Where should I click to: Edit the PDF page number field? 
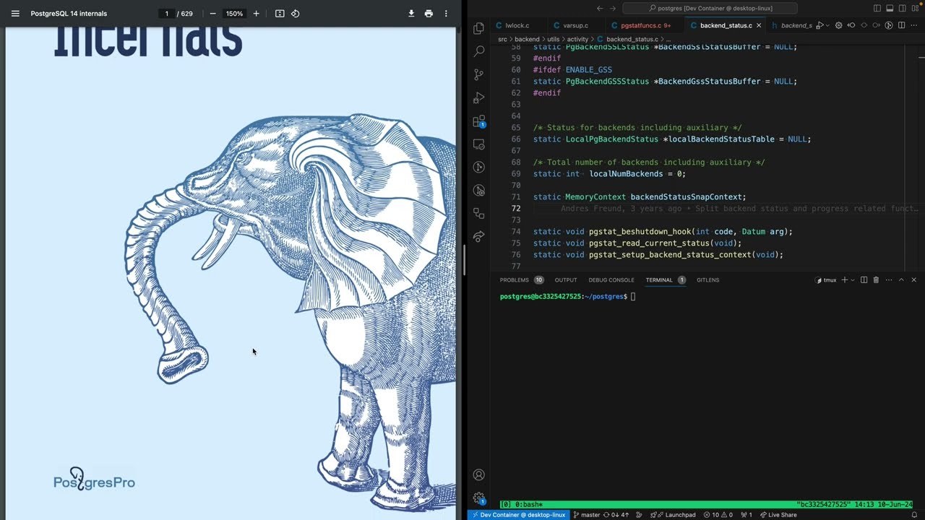click(x=166, y=13)
